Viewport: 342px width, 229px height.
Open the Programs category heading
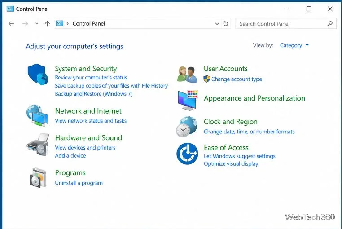pos(70,173)
